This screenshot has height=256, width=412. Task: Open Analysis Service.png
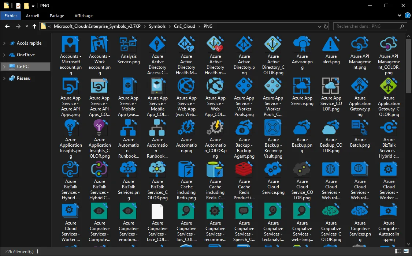click(129, 44)
